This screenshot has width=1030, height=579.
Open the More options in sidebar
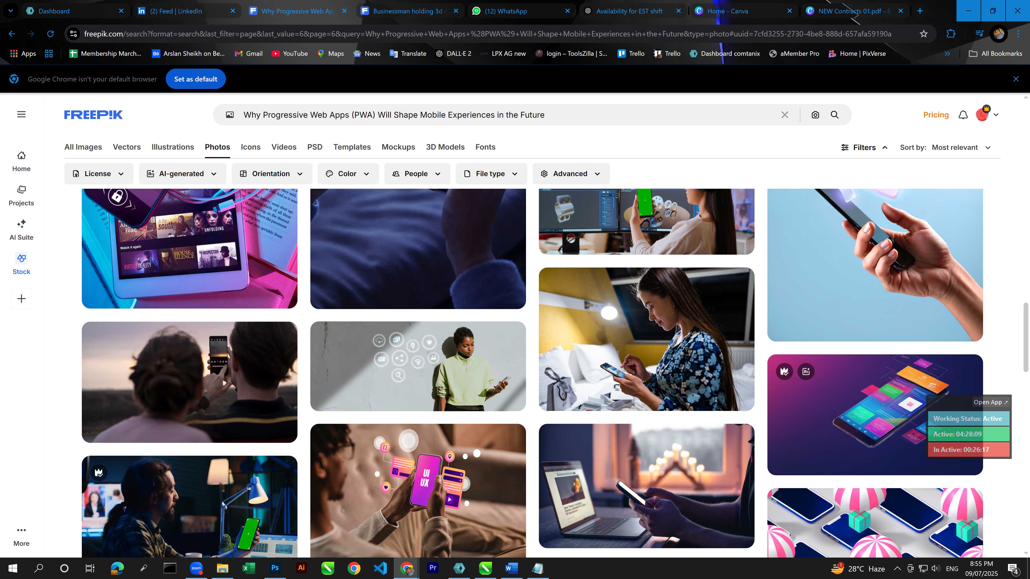[x=21, y=536]
